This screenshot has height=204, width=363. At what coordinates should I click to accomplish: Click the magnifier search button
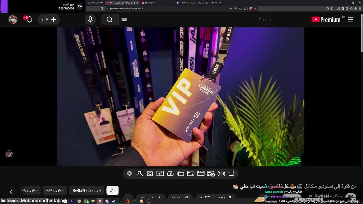(x=109, y=19)
